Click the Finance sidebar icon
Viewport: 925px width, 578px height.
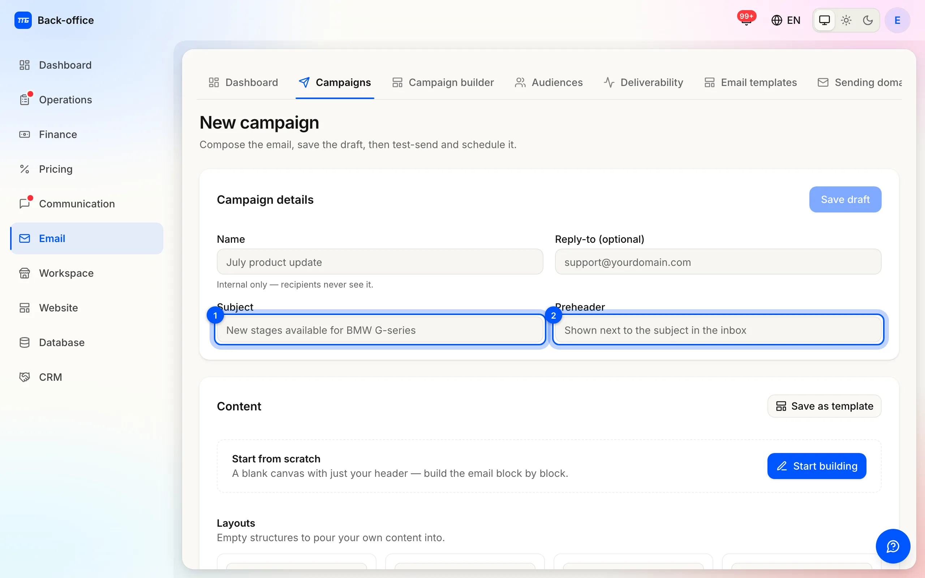[x=25, y=134]
